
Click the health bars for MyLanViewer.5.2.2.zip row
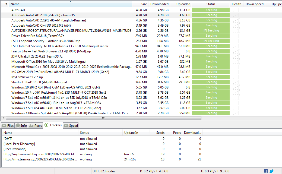click(x=236, y=77)
